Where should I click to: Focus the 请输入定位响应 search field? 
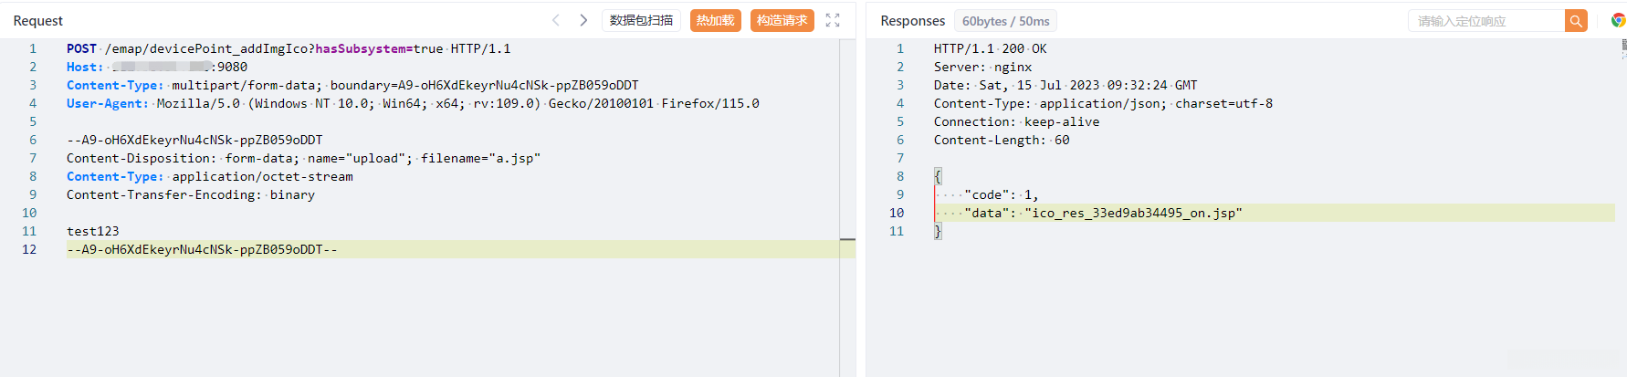tap(1485, 21)
